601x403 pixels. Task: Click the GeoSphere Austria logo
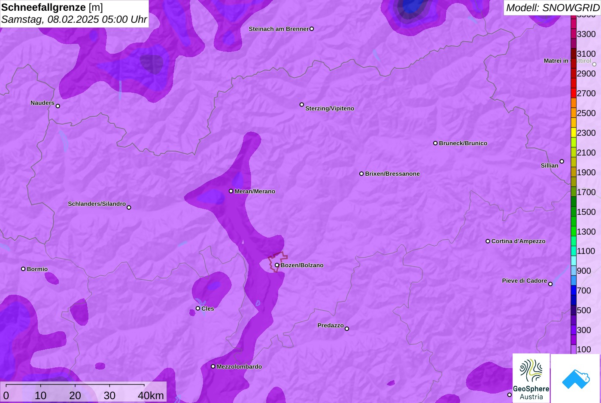(531, 378)
